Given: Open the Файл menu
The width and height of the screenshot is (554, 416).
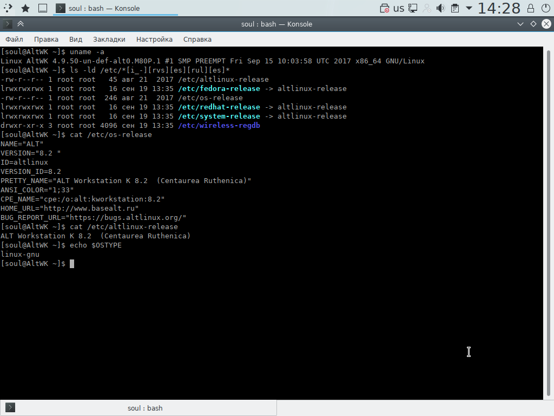Looking at the screenshot, I should coord(14,39).
